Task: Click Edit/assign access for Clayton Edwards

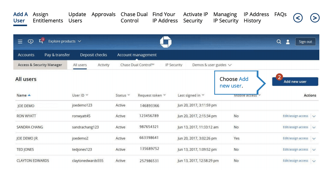Action: 295,161
